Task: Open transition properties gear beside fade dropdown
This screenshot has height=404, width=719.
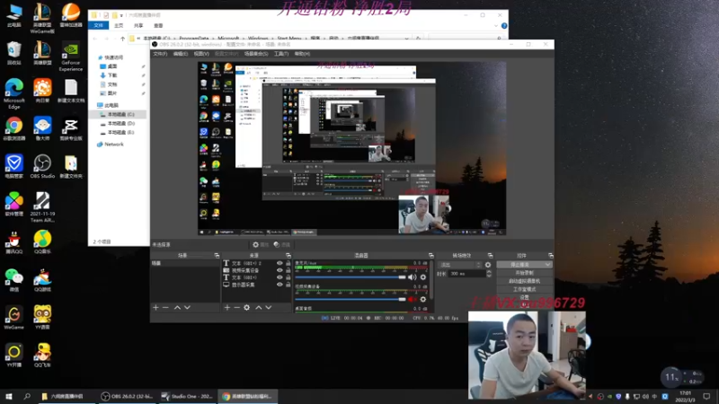Action: (x=488, y=265)
